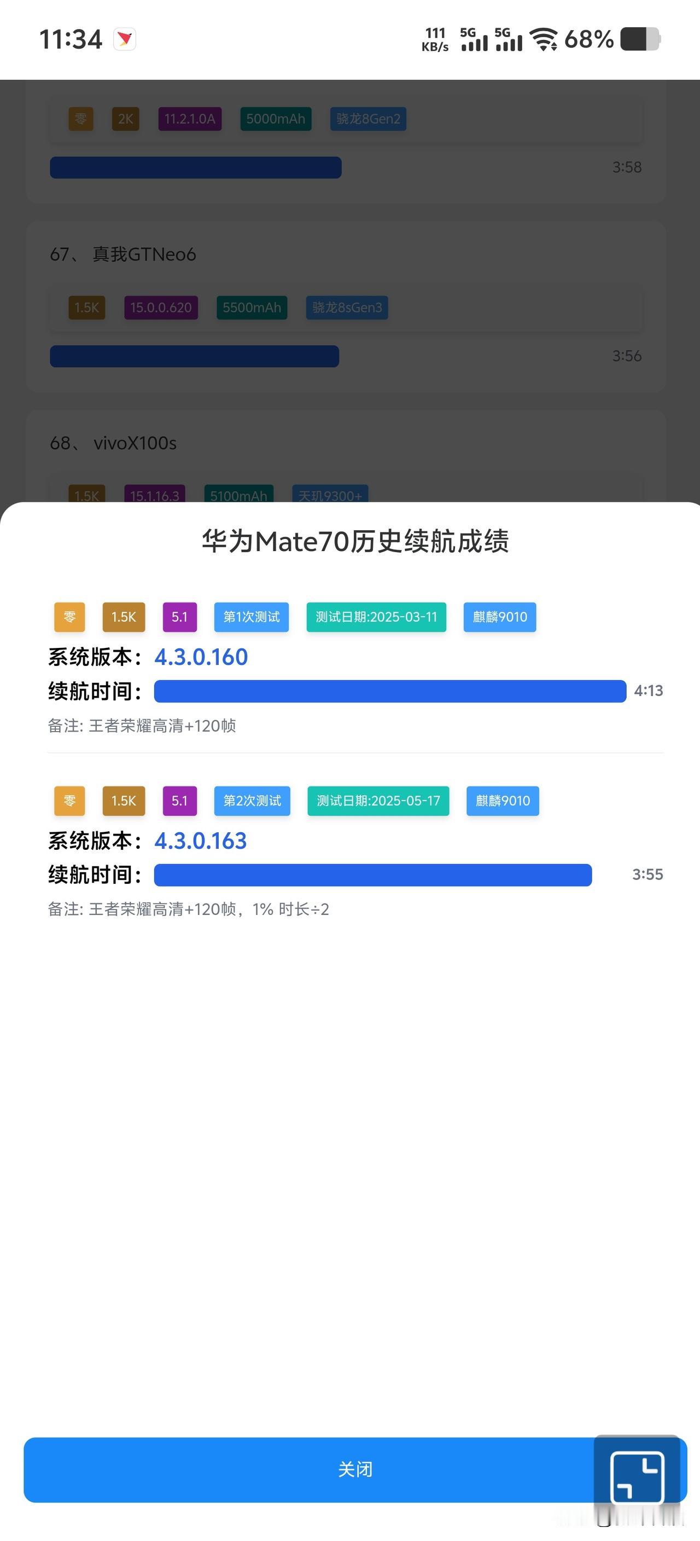
Task: Tap the 华为Mate70历史续航成绩 title
Action: point(355,541)
